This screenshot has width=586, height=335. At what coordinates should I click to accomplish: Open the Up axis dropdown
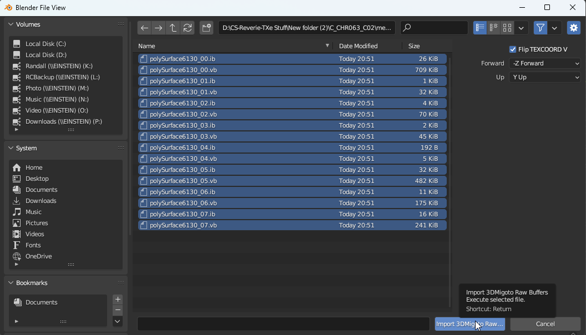[544, 77]
